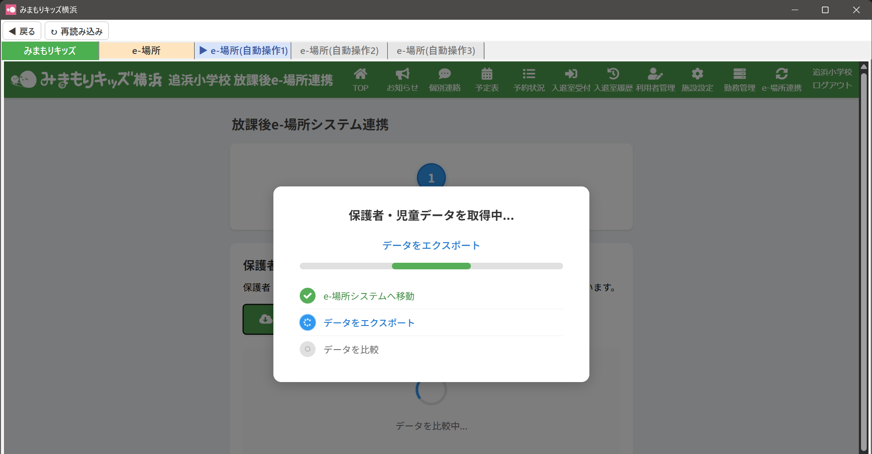This screenshot has height=454, width=872.
Task: Select e-場所(自動操作3) tab
Action: 436,51
